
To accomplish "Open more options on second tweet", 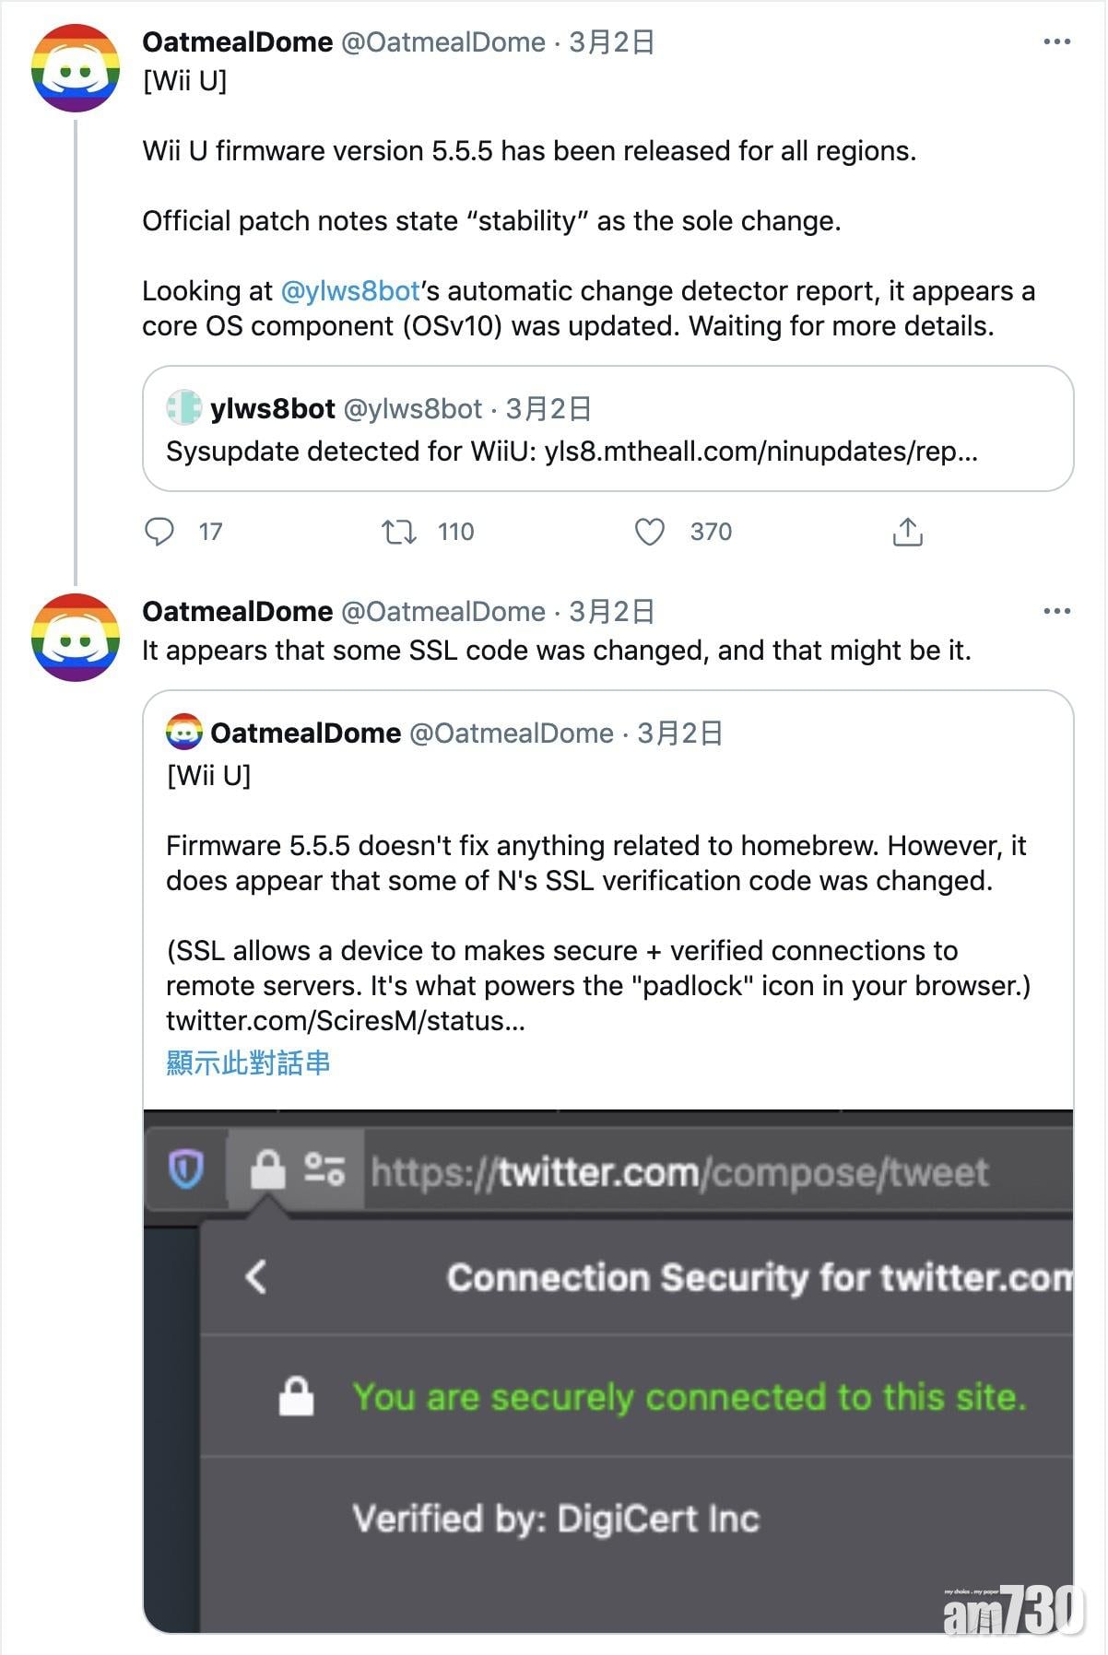I will pos(1056,612).
